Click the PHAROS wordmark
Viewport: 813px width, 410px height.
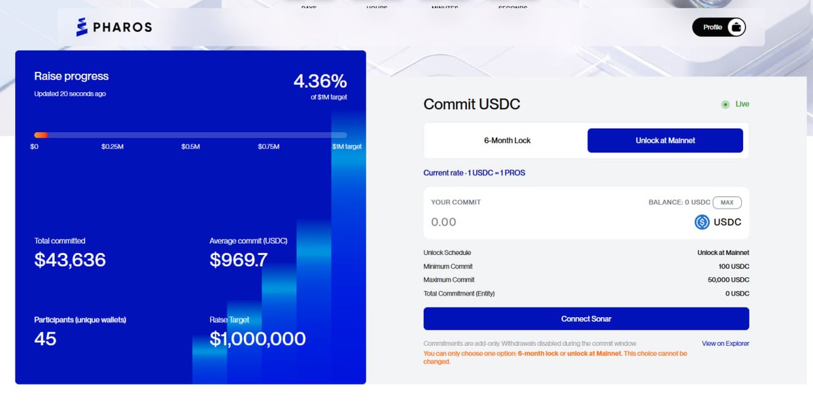[123, 27]
